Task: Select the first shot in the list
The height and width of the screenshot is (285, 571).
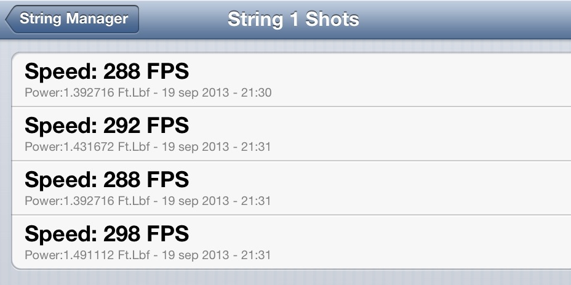Action: (x=289, y=80)
